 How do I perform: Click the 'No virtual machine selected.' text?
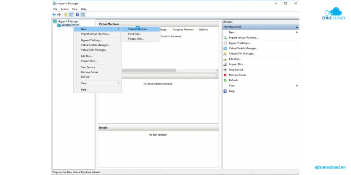tap(158, 84)
